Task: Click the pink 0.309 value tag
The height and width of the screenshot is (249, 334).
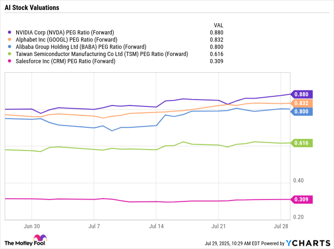Action: point(302,199)
